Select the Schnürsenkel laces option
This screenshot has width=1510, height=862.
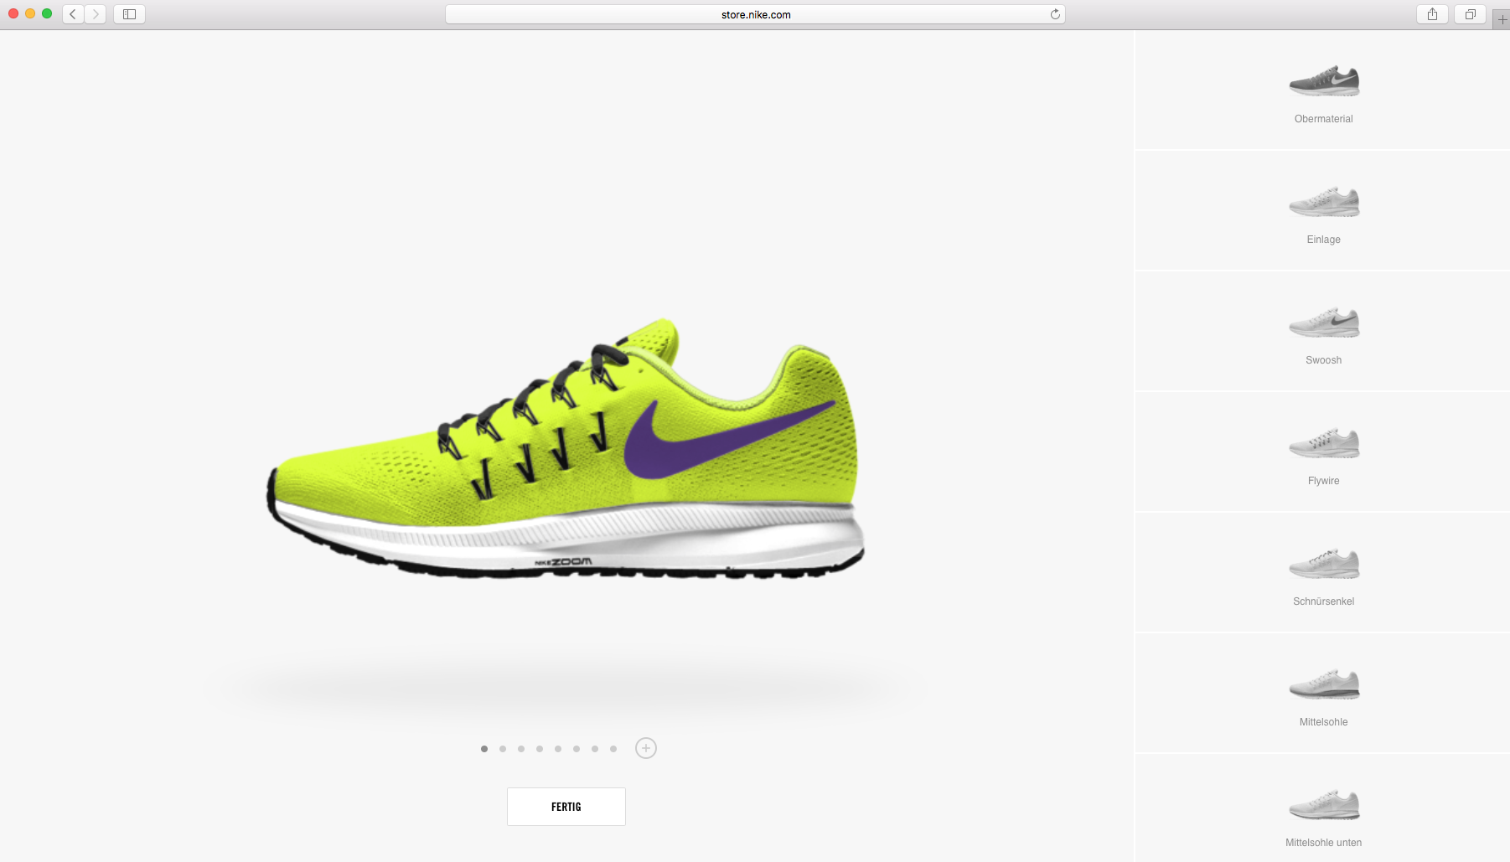[1323, 573]
